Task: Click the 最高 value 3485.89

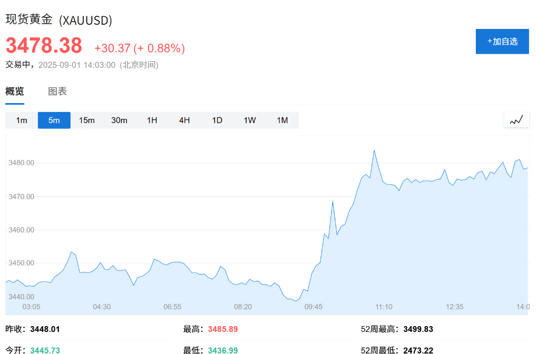Action: (222, 329)
